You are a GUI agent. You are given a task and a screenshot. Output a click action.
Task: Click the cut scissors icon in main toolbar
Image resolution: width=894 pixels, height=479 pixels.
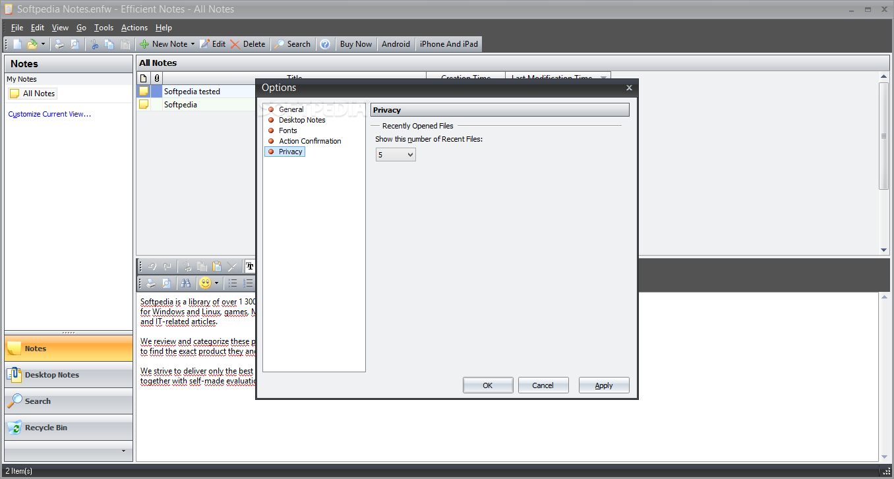click(95, 44)
